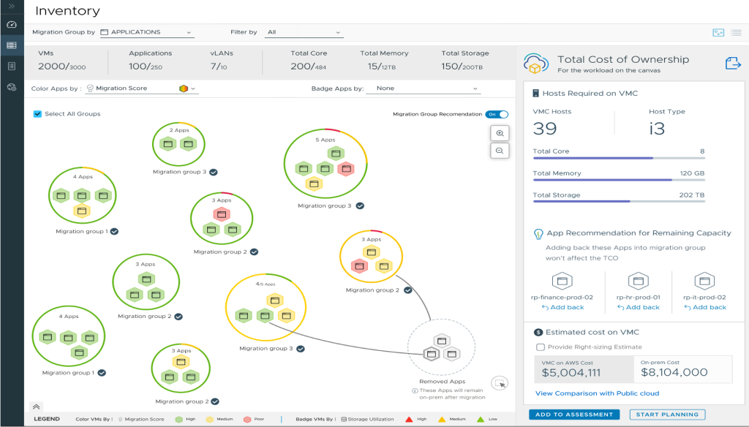Select the top removed app hexagon

442,341
